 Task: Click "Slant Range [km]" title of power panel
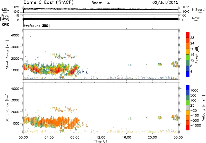(x=7, y=54)
